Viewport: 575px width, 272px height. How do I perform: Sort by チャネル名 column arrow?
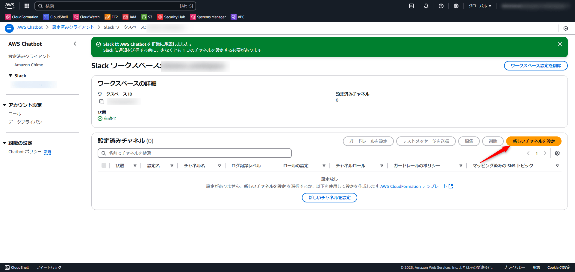220,166
